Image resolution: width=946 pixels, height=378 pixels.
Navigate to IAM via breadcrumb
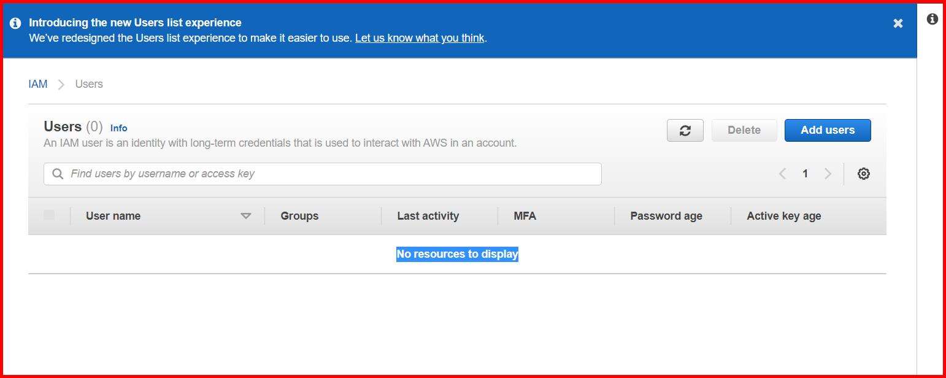[x=38, y=83]
